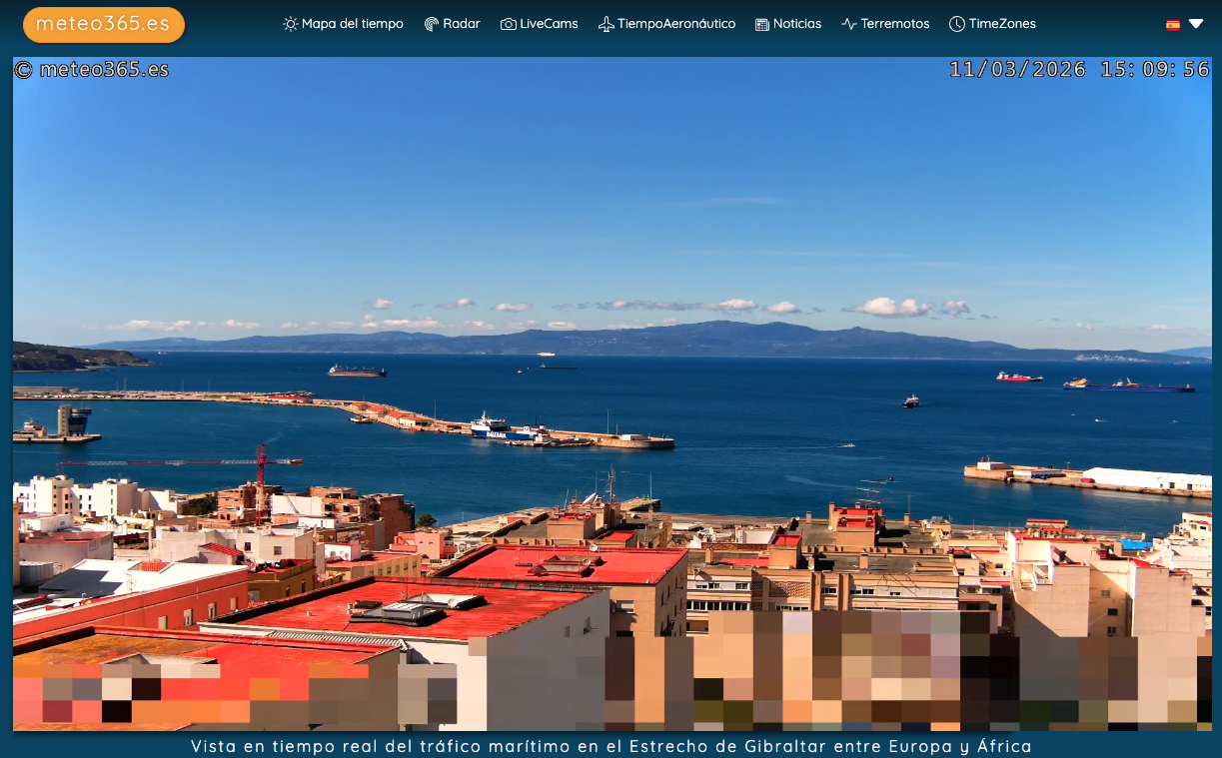Select LiveCams text in navigation bar

pyautogui.click(x=549, y=24)
